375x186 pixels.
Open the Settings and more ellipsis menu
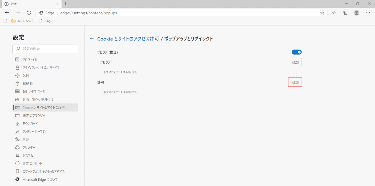pyautogui.click(x=368, y=13)
